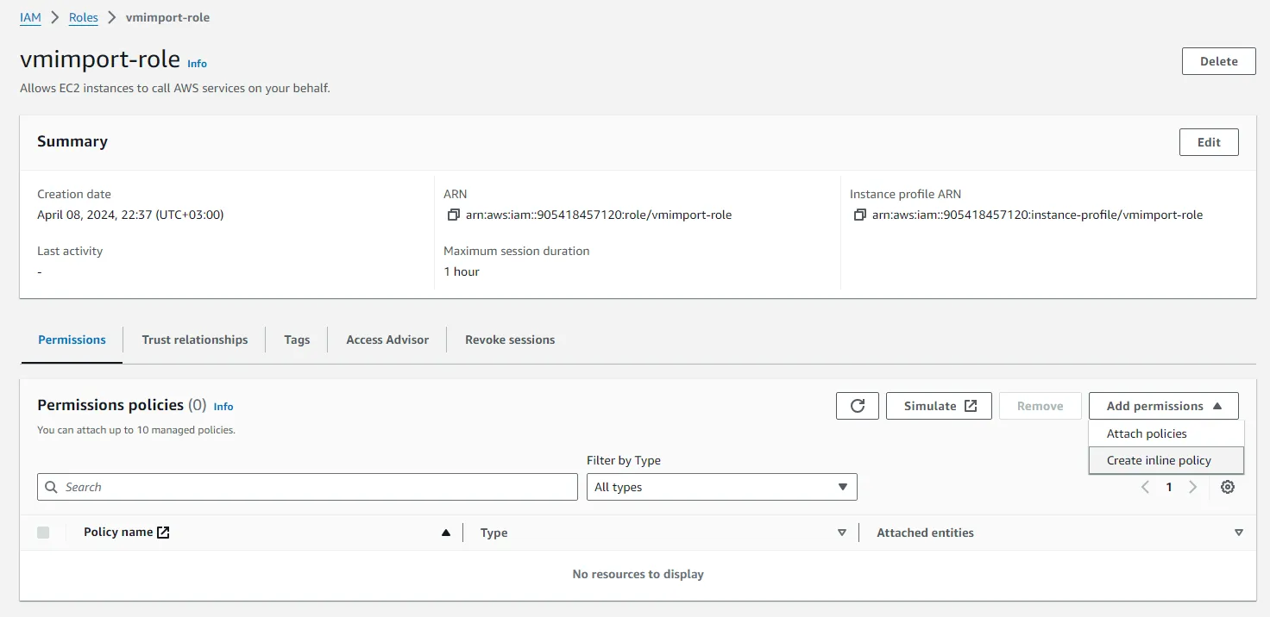Sort the Attached entities column arrow
This screenshot has height=617, width=1270.
click(1239, 533)
